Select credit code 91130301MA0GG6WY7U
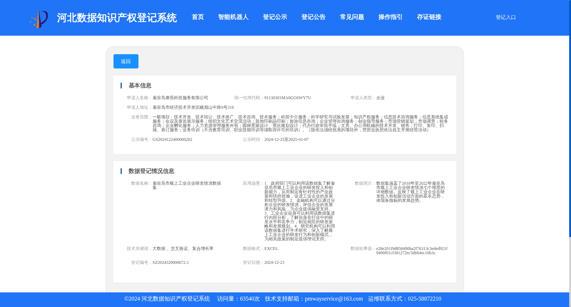 (288, 98)
